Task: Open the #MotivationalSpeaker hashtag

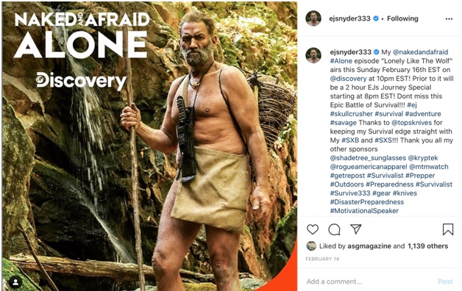Action: coord(364,211)
